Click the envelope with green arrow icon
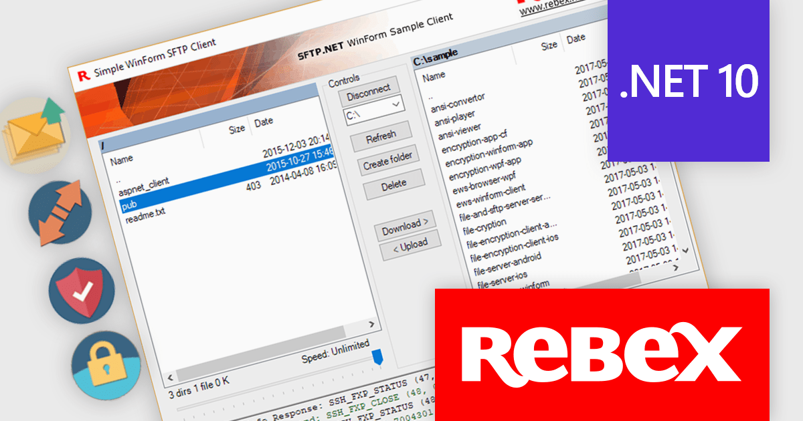This screenshot has height=421, width=803. coord(34,134)
